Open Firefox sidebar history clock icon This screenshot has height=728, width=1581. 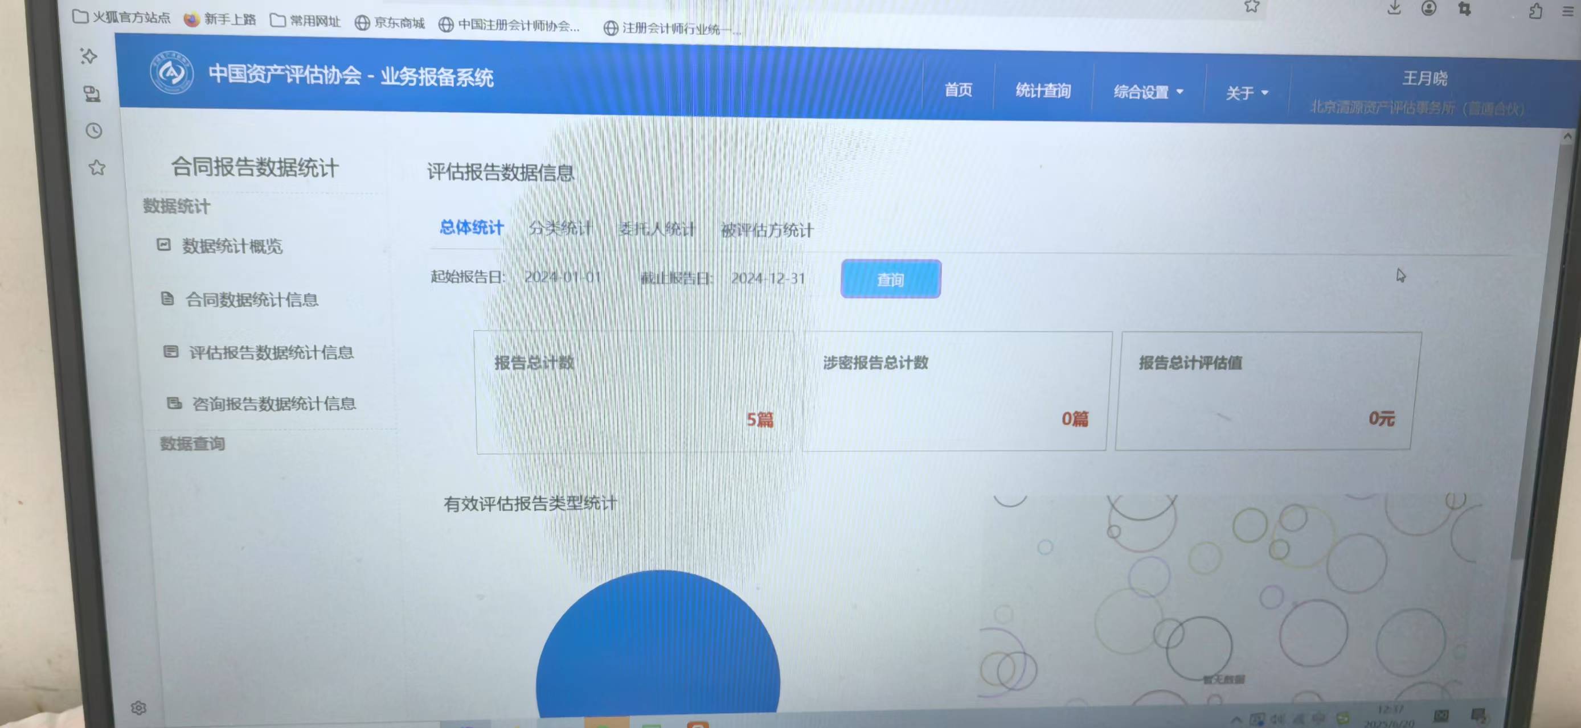(94, 131)
